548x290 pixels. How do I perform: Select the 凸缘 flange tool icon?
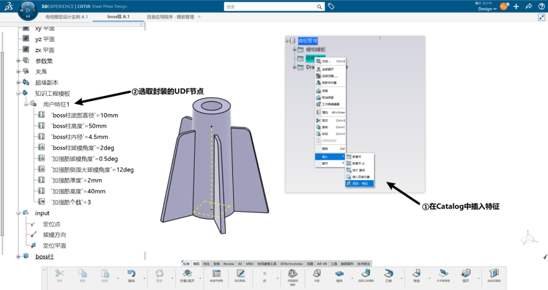click(389, 273)
